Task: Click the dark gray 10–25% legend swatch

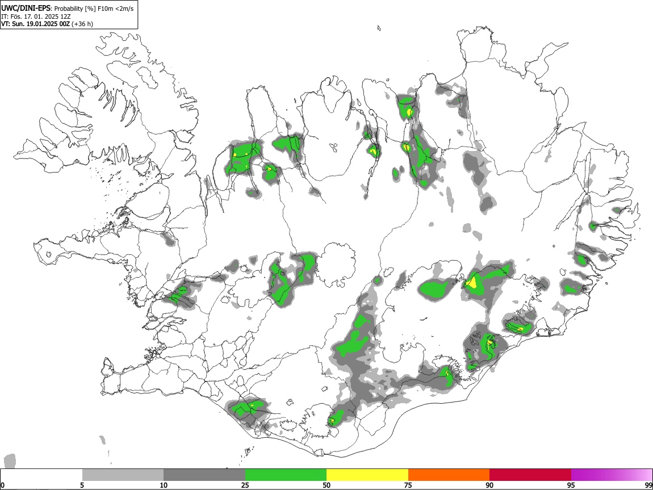Action: point(204,475)
